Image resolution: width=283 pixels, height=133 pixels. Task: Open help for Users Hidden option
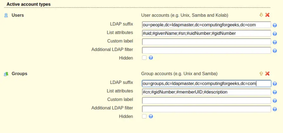151,58
